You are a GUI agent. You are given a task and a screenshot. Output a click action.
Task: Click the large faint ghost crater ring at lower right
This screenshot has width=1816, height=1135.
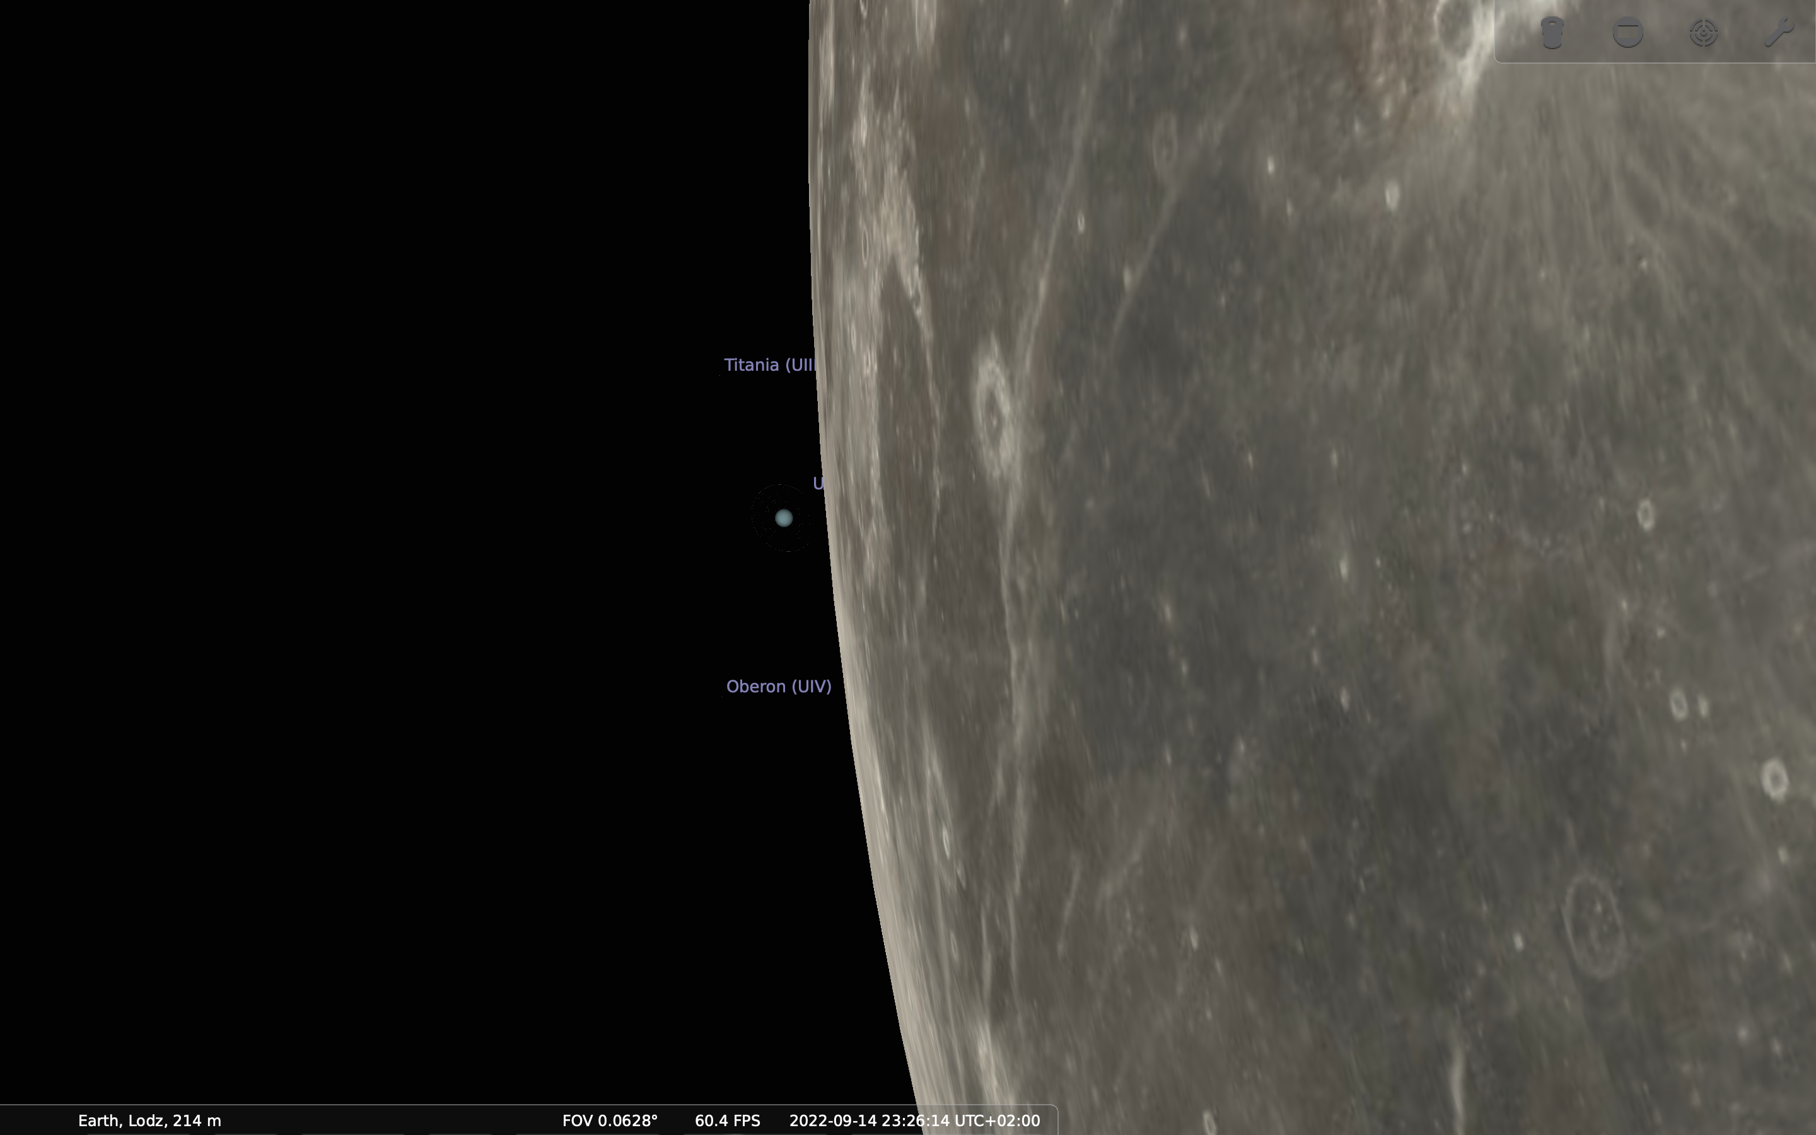tap(1595, 925)
